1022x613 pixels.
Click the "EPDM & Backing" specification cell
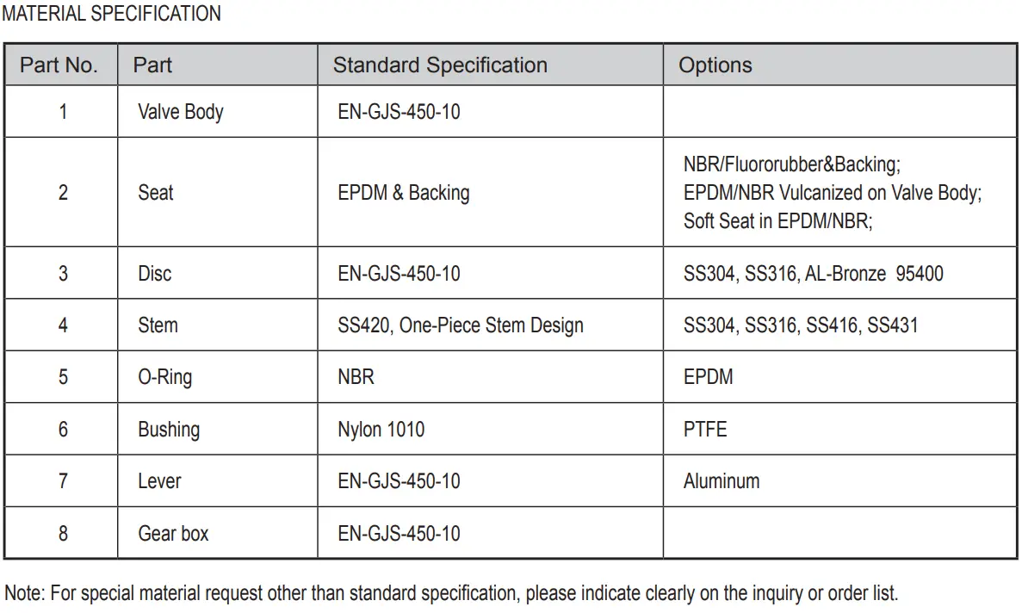[x=404, y=193]
